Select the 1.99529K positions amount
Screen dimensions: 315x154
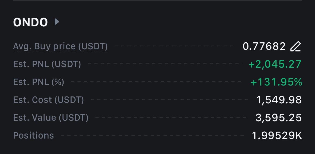[x=277, y=135]
